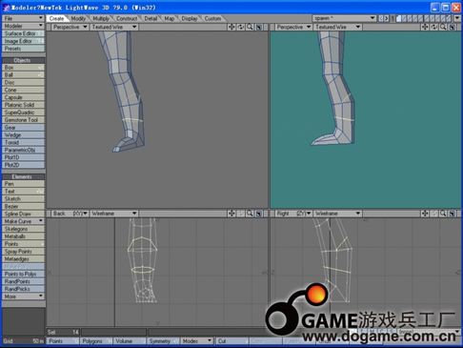Image resolution: width=463 pixels, height=348 pixels.
Task: Click the Cut button in bottom bar
Action: pyautogui.click(x=232, y=341)
